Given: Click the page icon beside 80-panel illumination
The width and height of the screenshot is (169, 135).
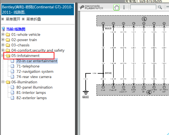Looking at the screenshot, I should pos(13,87).
